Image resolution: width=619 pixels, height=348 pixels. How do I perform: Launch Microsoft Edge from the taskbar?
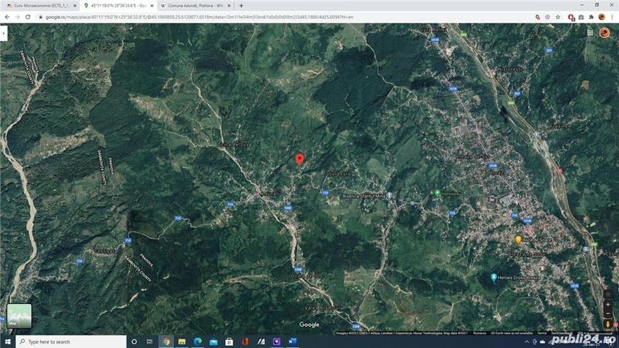tap(197, 342)
